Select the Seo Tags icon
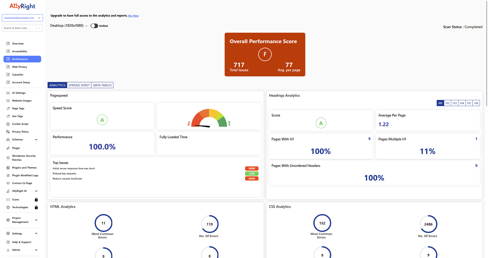488x258 pixels. pos(8,116)
